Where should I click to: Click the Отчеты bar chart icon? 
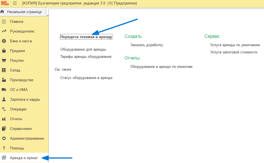4,119
